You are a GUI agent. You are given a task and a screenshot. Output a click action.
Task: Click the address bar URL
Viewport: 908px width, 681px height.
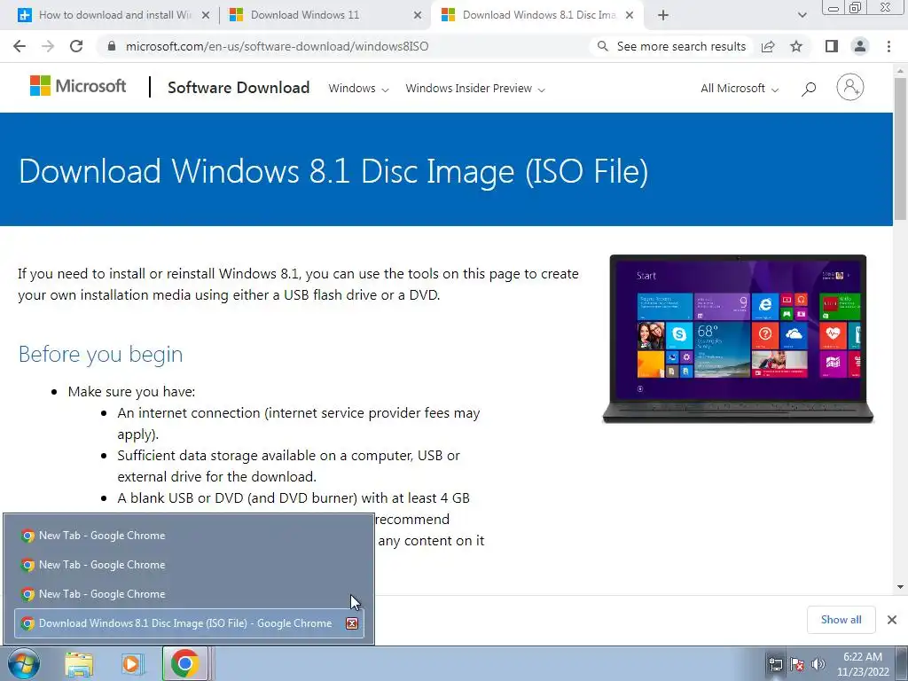point(277,46)
